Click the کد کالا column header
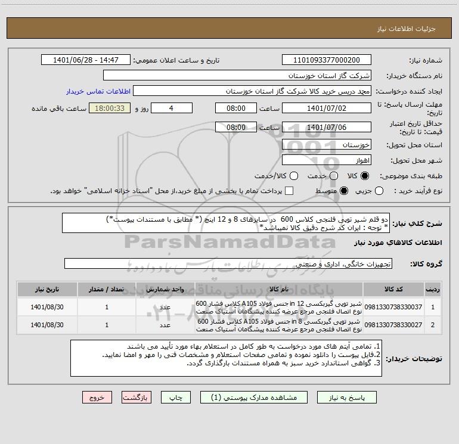 tap(393, 289)
